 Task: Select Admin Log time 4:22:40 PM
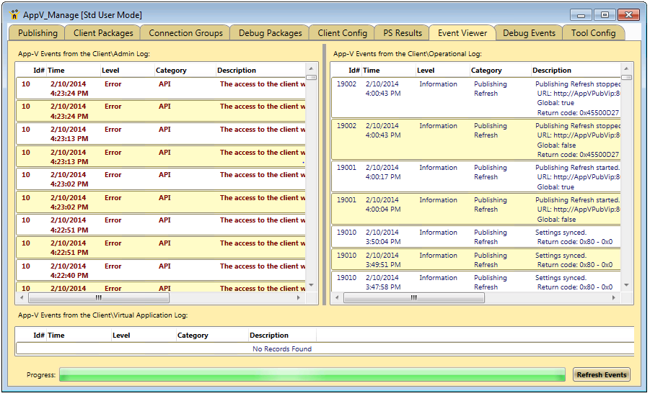pos(69,276)
